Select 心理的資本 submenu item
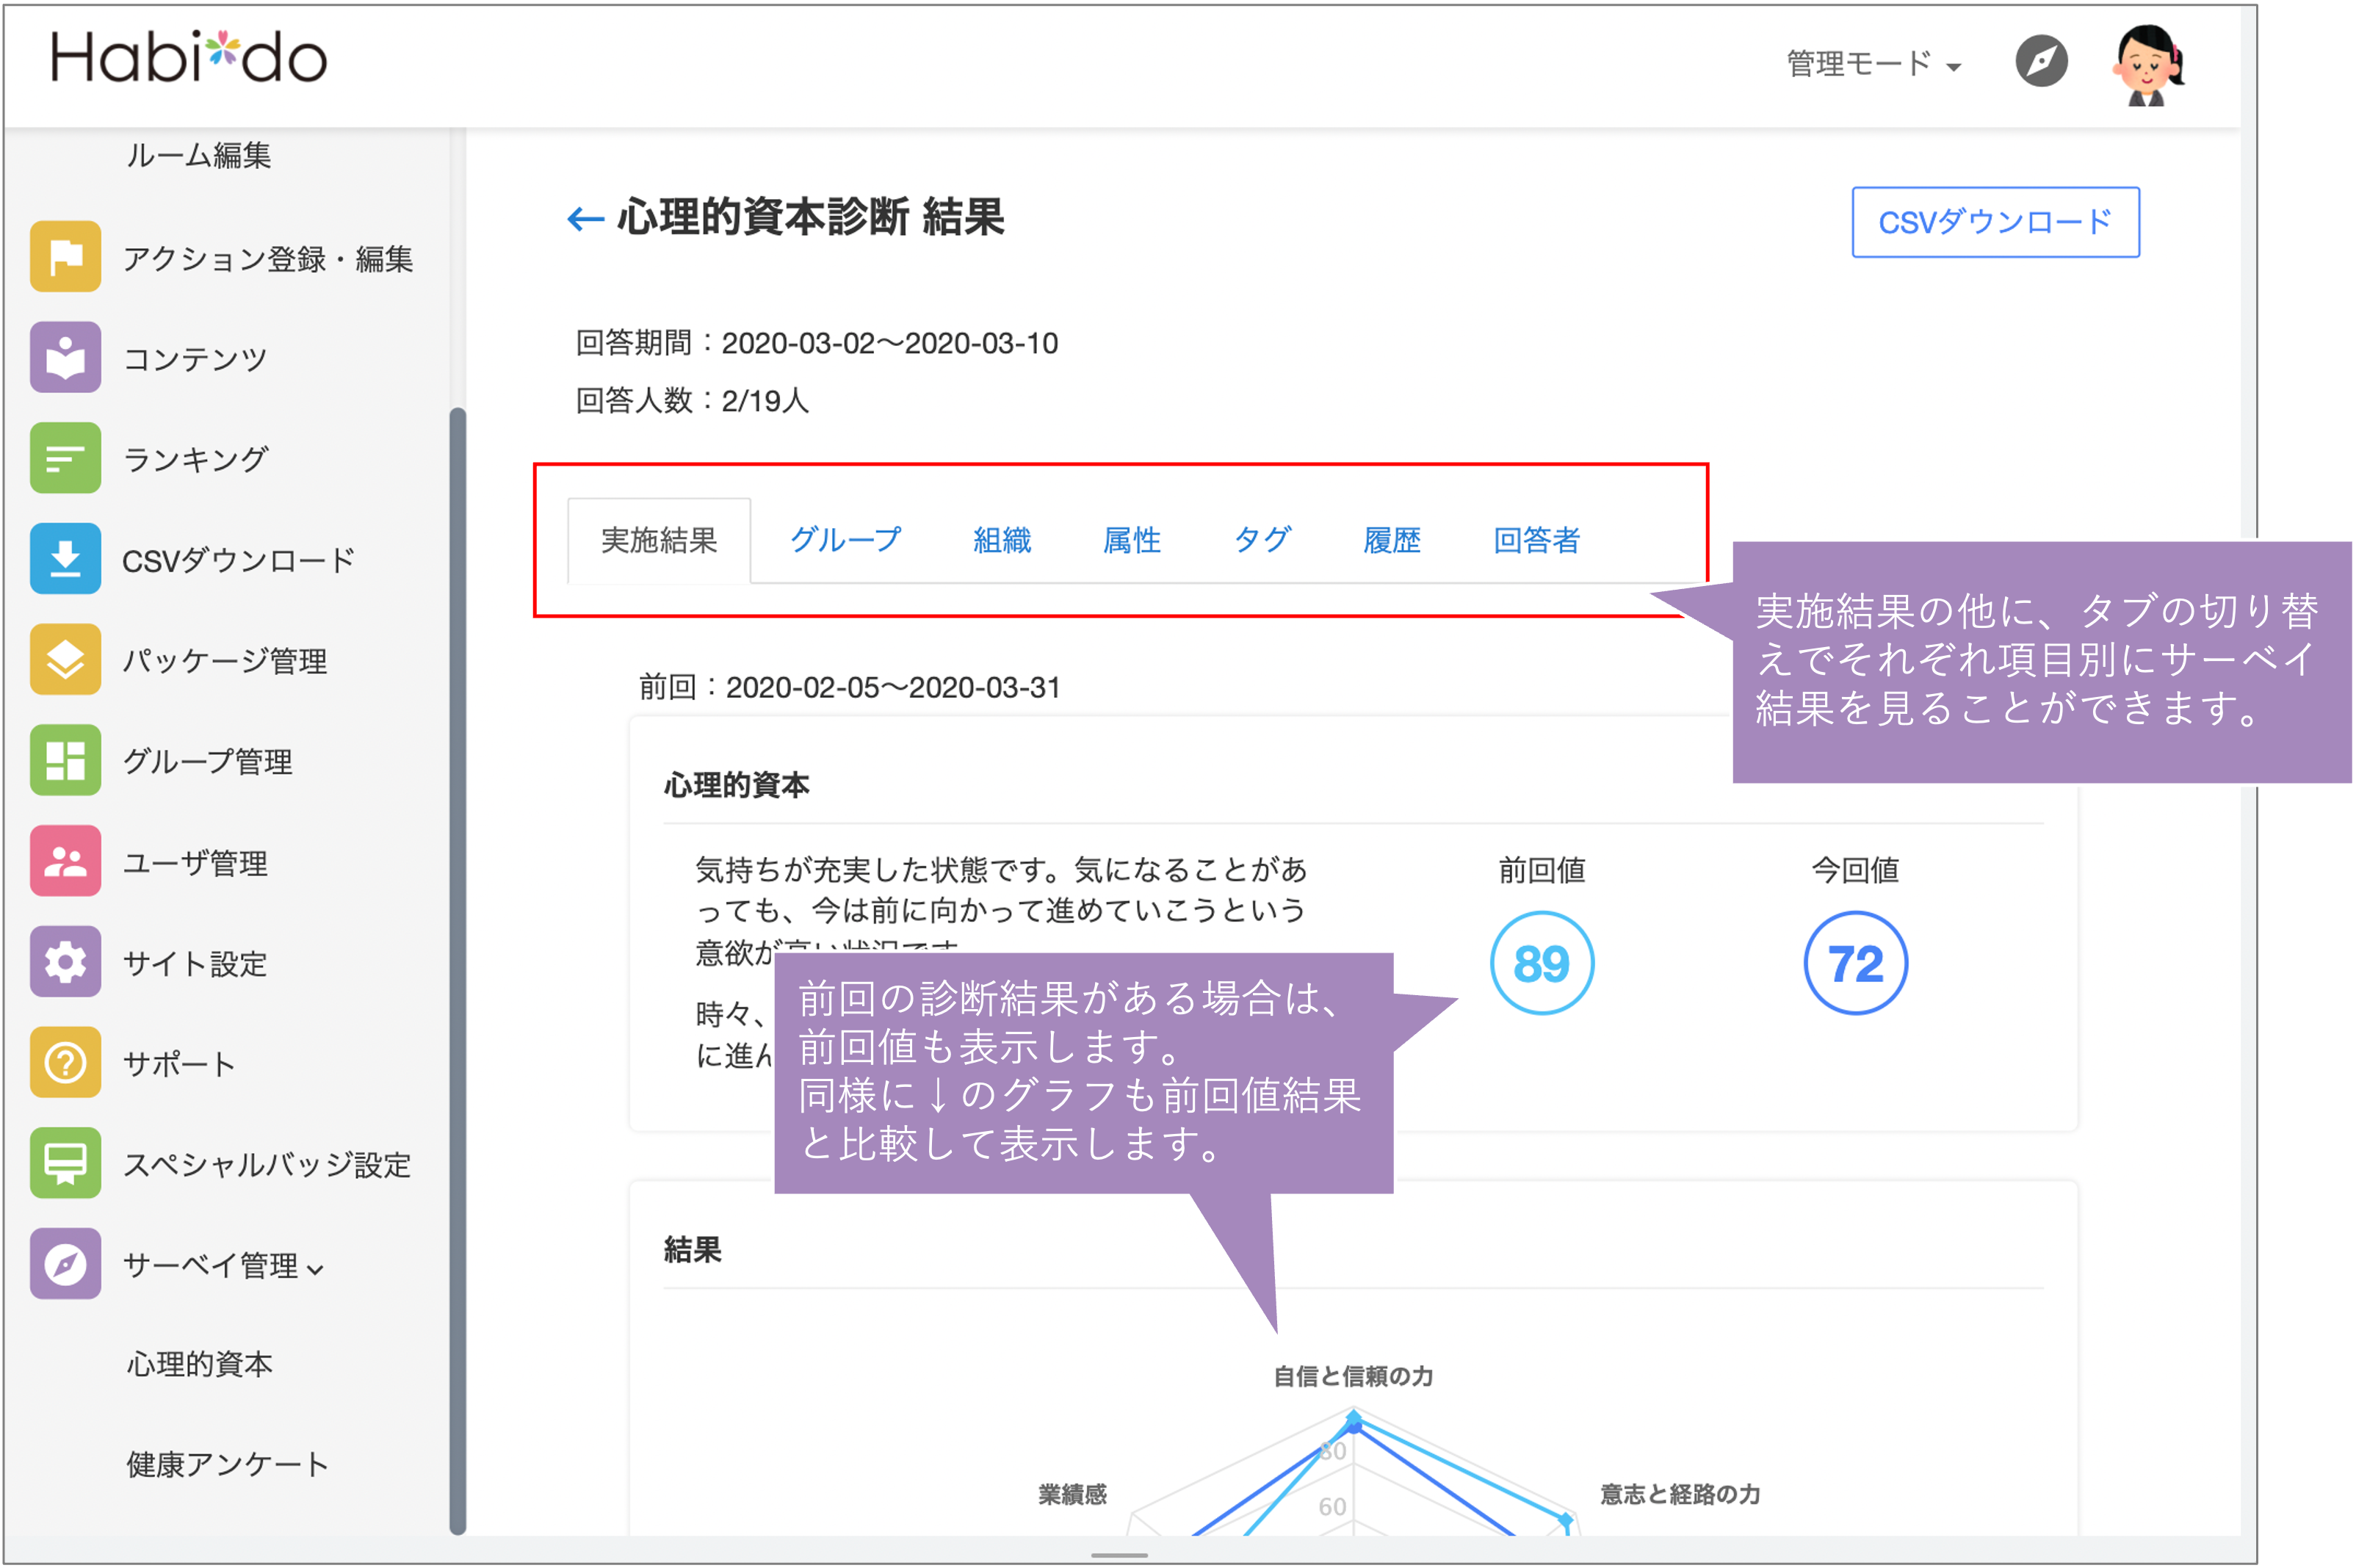This screenshot has width=2356, height=1568. coord(199,1364)
